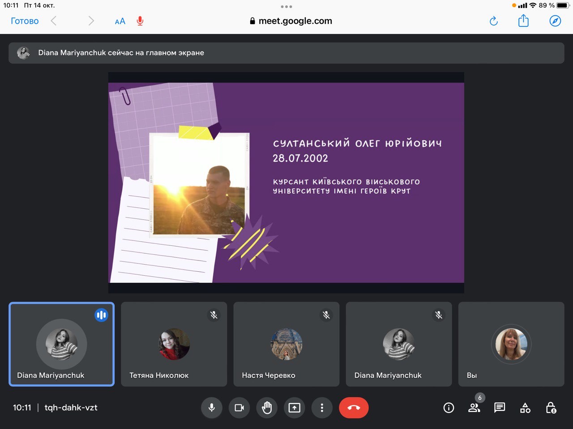Open the Safari share sheet
Image resolution: width=573 pixels, height=429 pixels.
523,21
